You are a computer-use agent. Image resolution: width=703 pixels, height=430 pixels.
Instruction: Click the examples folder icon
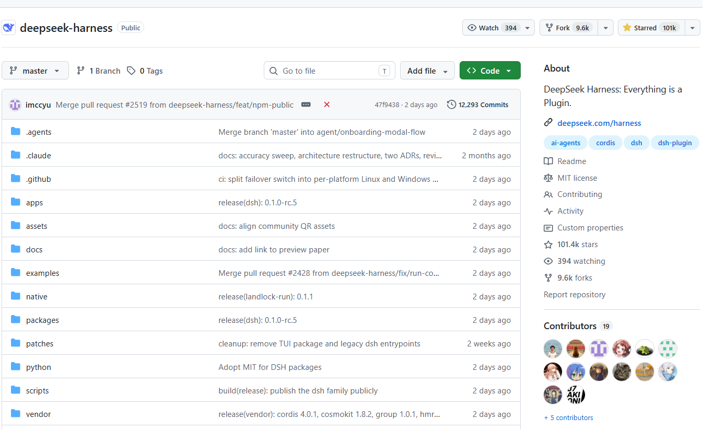pyautogui.click(x=16, y=273)
